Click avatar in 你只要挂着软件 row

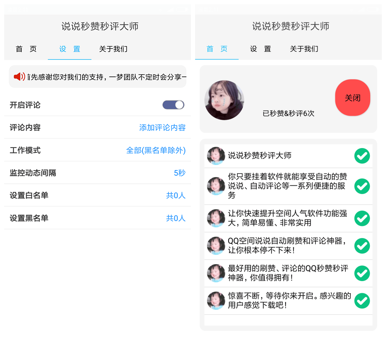click(216, 186)
